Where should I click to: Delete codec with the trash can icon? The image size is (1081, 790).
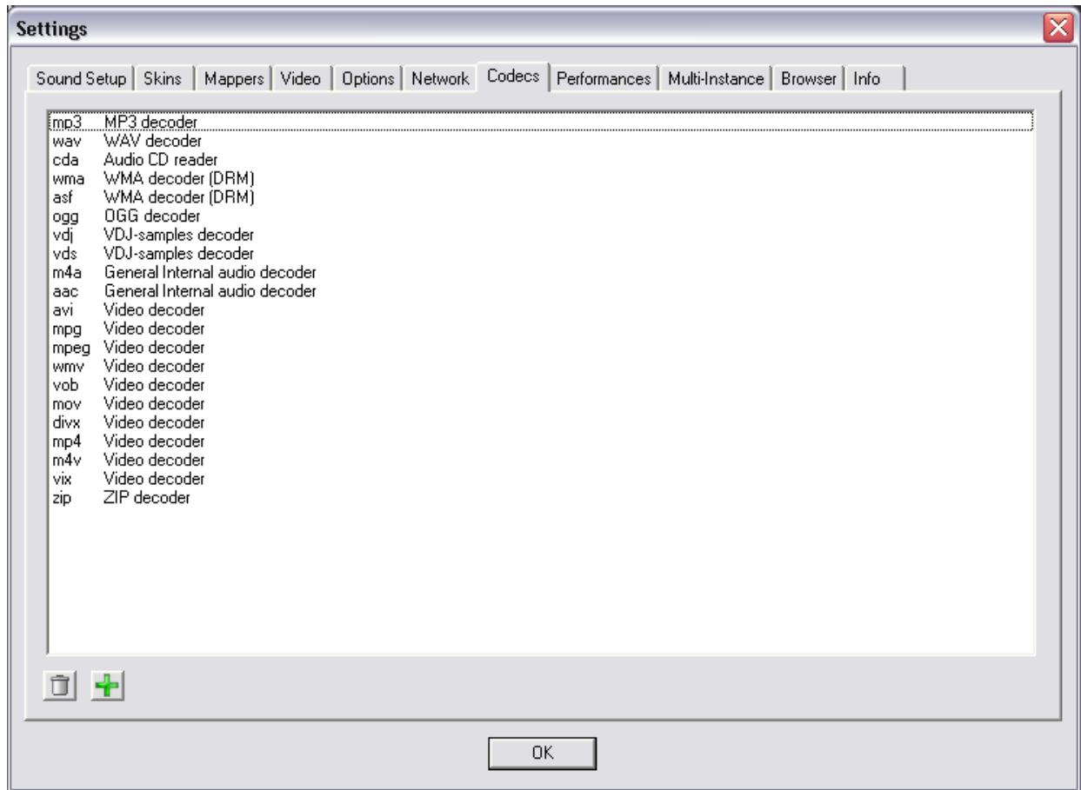pos(60,687)
